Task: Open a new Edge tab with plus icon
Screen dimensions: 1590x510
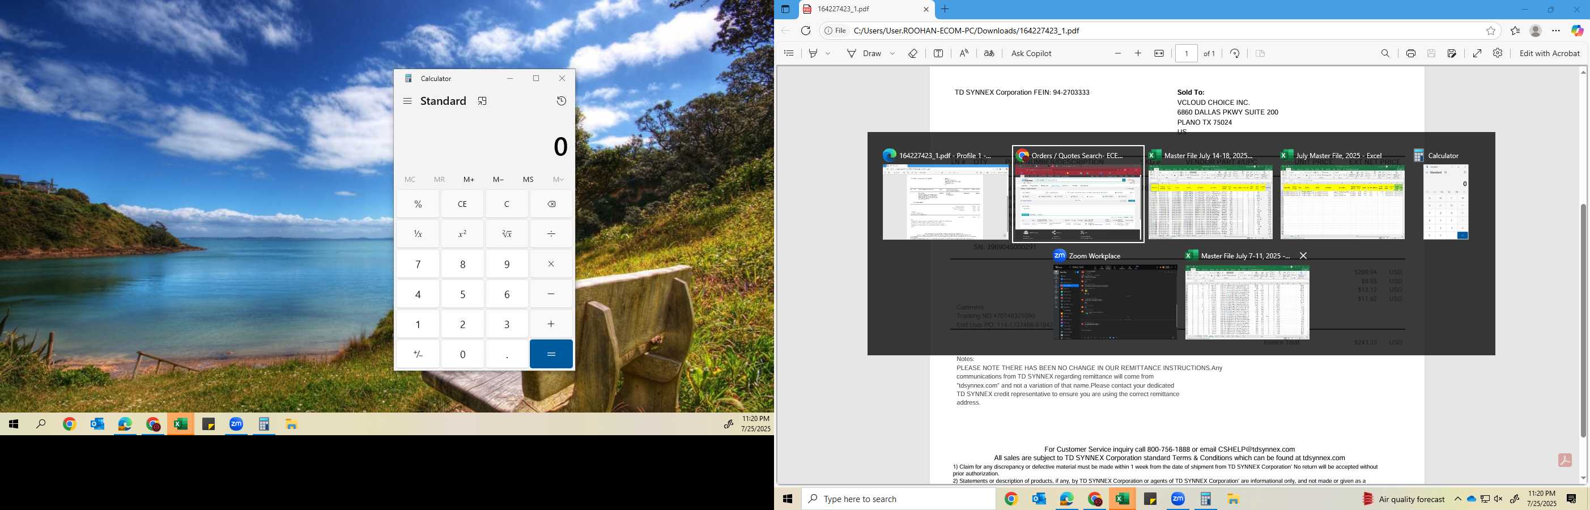Action: pyautogui.click(x=945, y=9)
